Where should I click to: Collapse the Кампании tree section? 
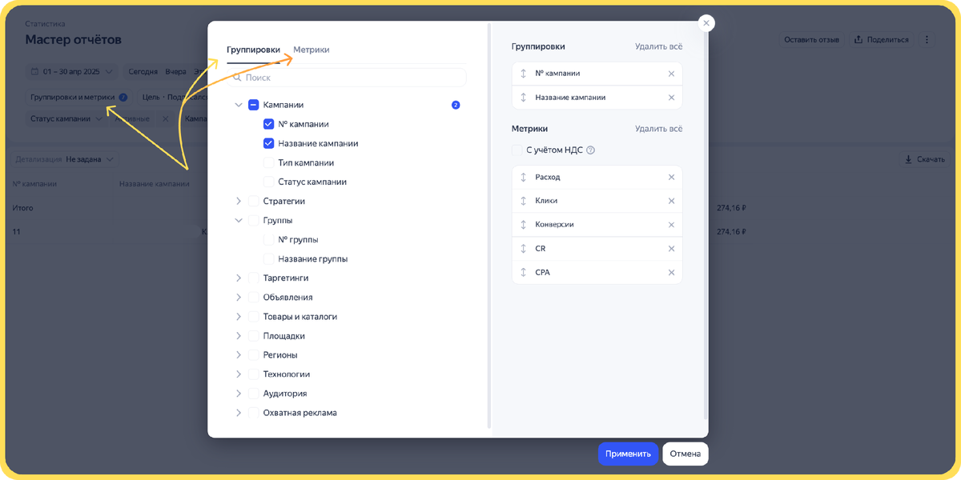(x=239, y=105)
